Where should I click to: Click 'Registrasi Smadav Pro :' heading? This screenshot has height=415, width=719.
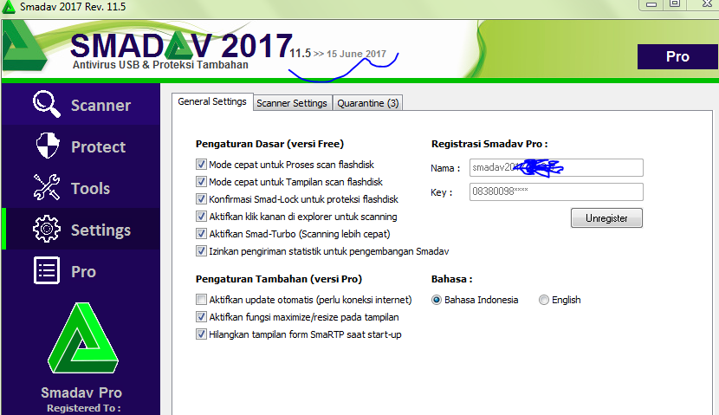coord(489,144)
